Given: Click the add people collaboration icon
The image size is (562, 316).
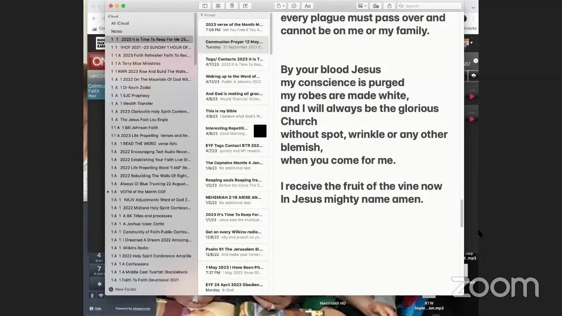Looking at the screenshot, I should [x=376, y=6].
